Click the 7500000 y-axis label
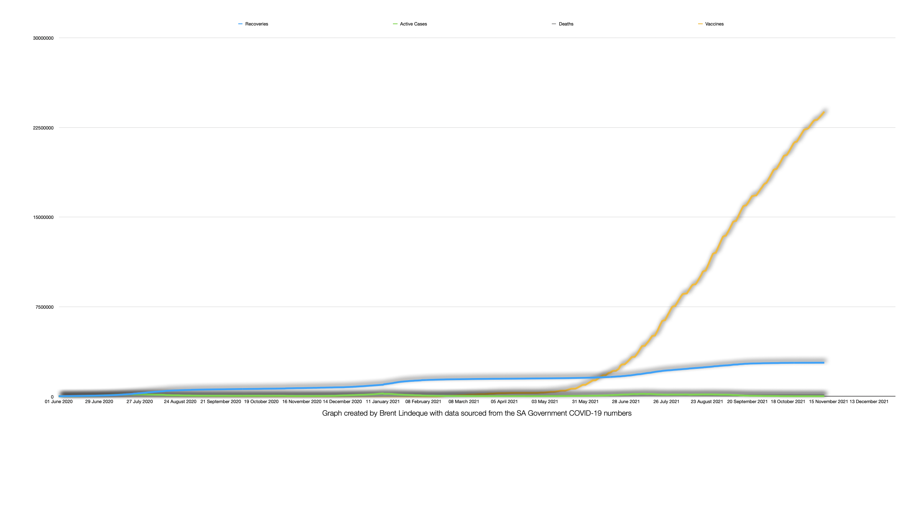Viewport: 918px width, 528px height. coord(45,307)
